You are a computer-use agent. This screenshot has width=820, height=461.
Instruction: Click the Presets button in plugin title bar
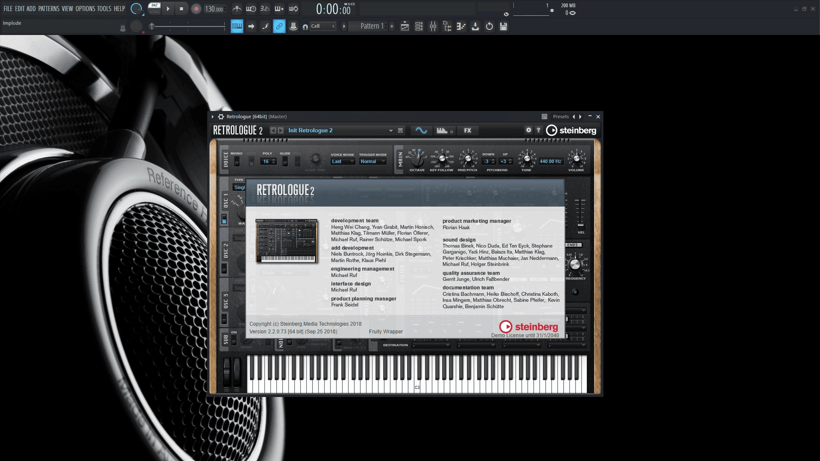click(561, 117)
